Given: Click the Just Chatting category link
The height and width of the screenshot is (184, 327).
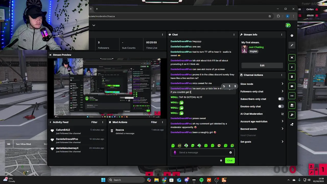Looking at the screenshot, I should pos(256,47).
